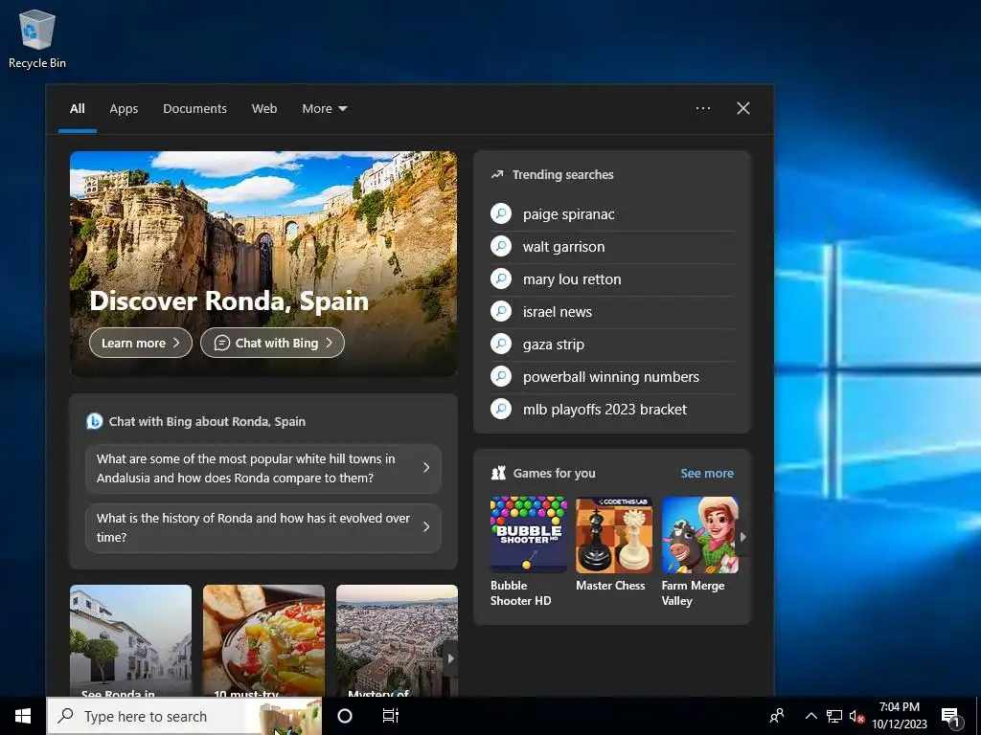981x735 pixels.
Task: Expand the More dropdown
Action: click(x=324, y=109)
